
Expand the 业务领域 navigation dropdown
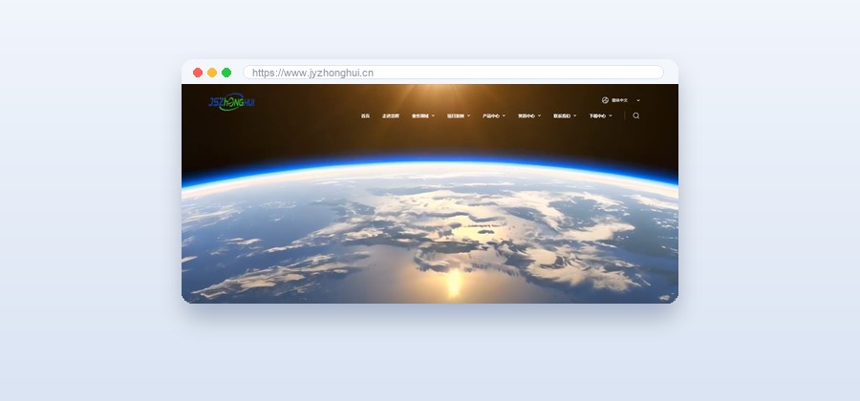click(x=423, y=116)
